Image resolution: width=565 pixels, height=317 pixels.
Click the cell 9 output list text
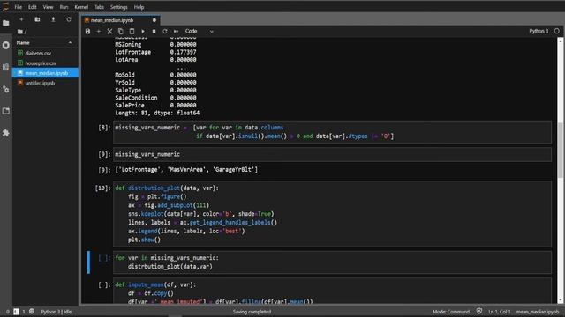pyautogui.click(x=186, y=170)
